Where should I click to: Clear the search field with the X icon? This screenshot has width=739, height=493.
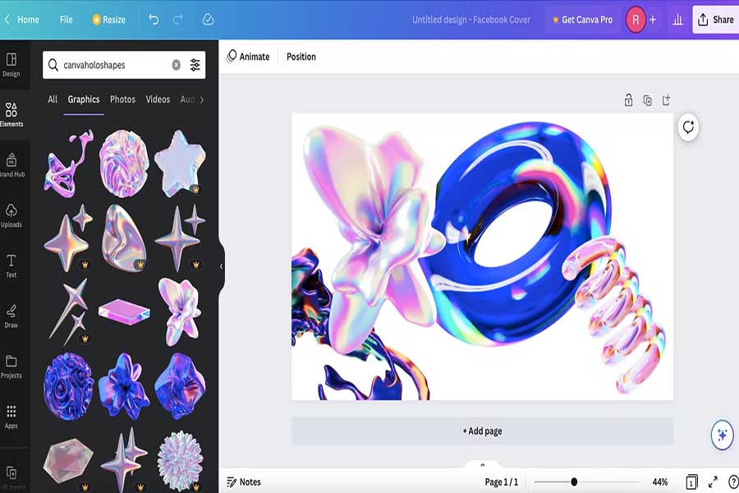point(177,65)
